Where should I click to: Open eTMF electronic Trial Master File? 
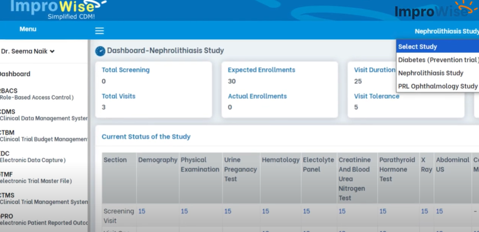[x=36, y=177]
